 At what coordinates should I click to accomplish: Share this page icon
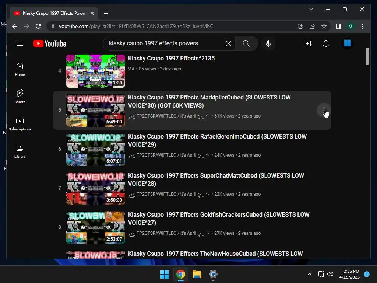pos(312,26)
